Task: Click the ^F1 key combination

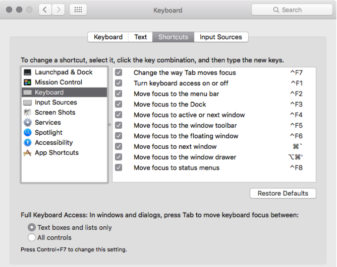Action: coord(297,83)
